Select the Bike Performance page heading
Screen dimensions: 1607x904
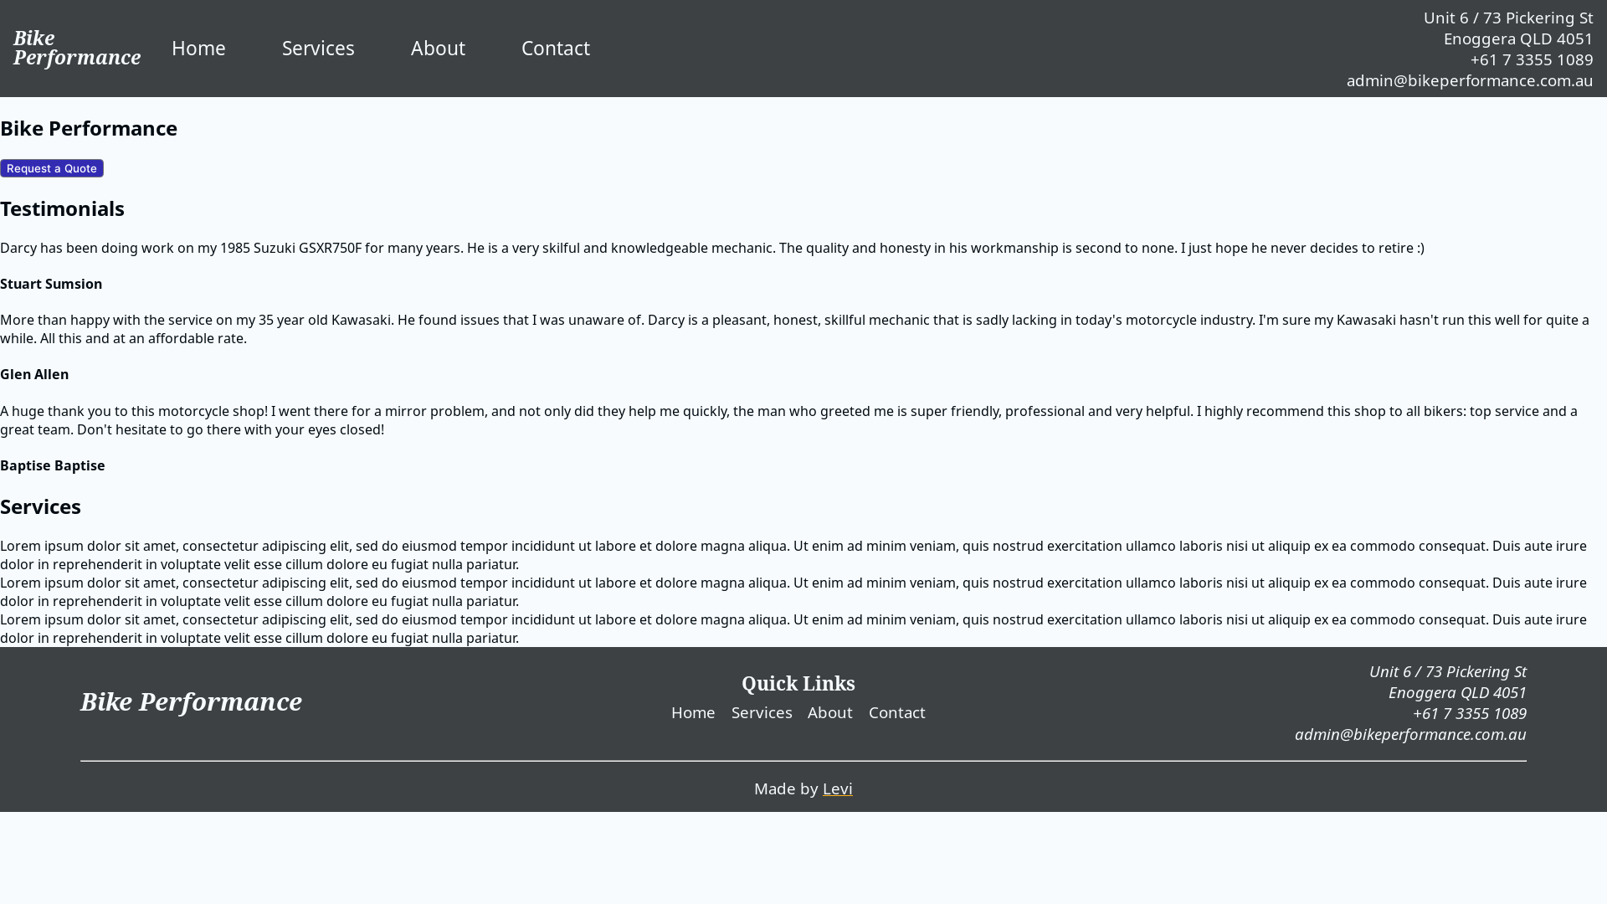click(x=89, y=128)
